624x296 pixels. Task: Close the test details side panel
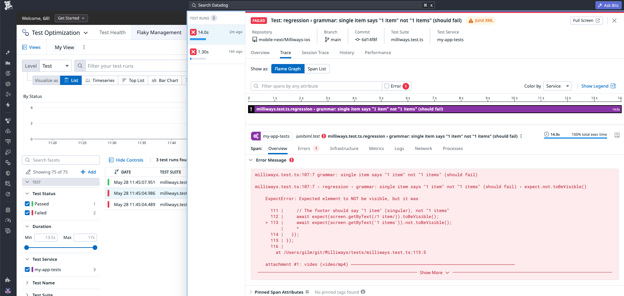[614, 21]
